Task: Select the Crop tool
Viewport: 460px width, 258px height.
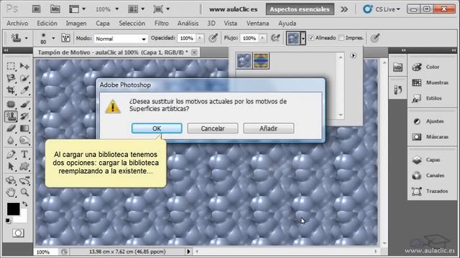Action: click(11, 90)
